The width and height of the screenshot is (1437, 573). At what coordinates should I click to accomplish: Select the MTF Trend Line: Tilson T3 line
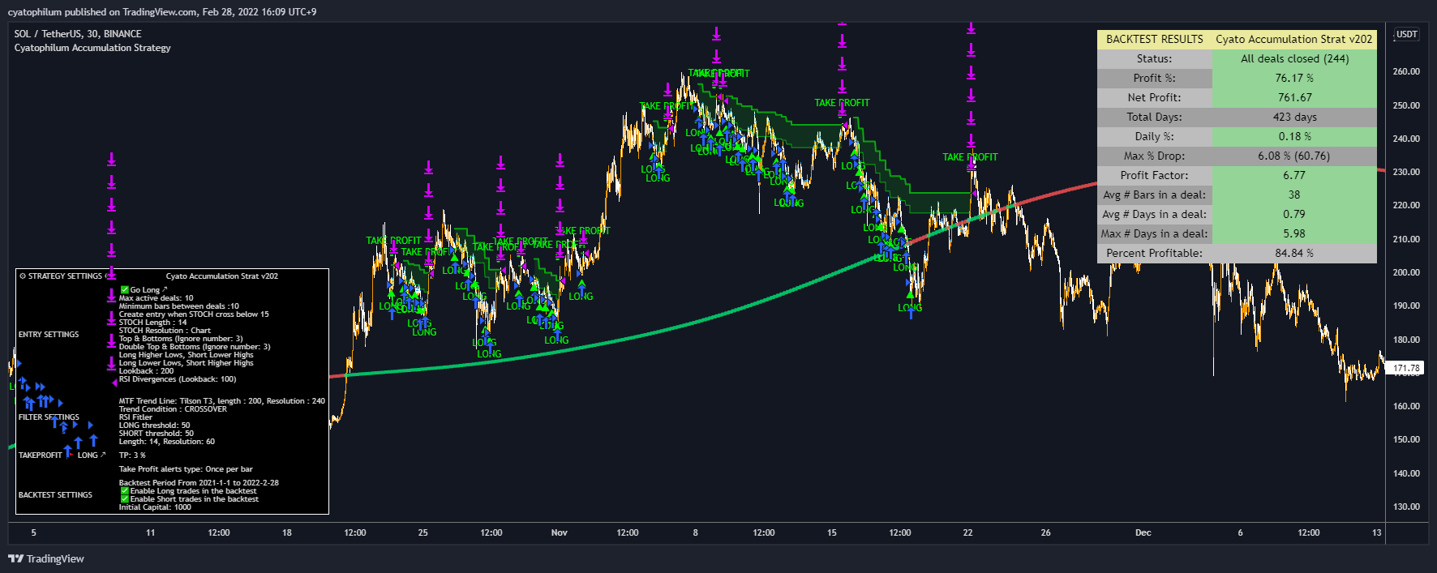[221, 400]
